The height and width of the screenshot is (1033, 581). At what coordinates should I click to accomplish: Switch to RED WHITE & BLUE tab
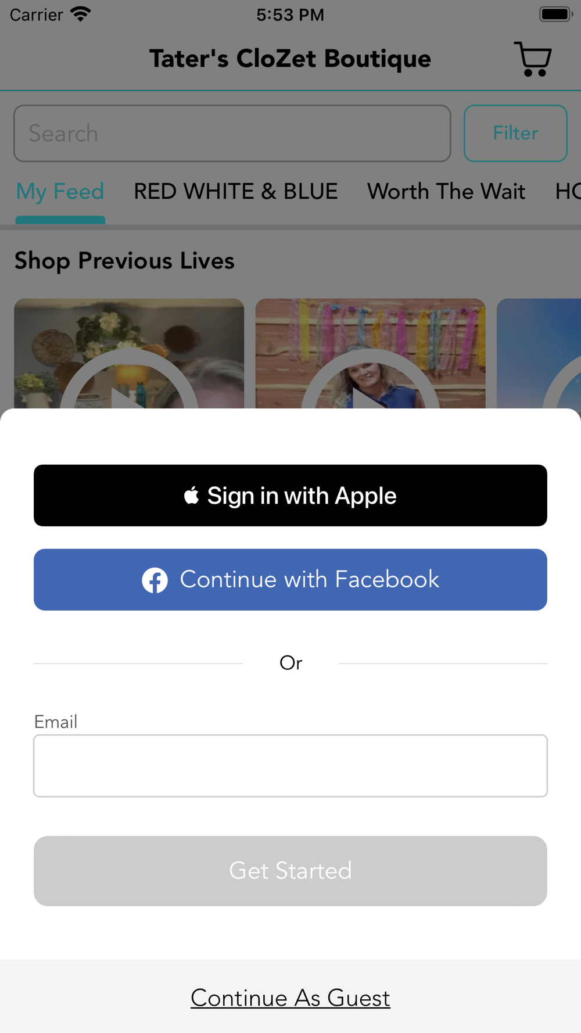pyautogui.click(x=236, y=192)
